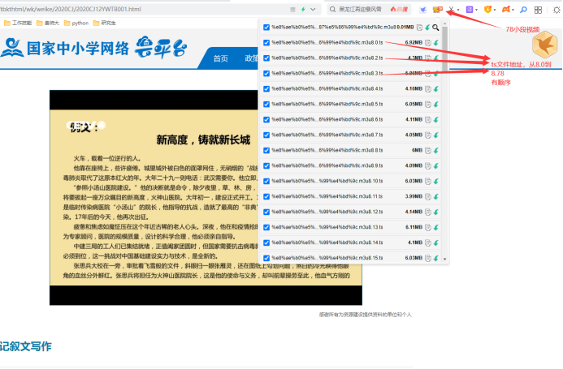563x369 pixels.
Task: Click the 百度 hot search button
Action: (399, 9)
